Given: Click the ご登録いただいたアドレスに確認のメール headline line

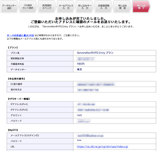Looking at the screenshot, I should (x=80, y=22).
